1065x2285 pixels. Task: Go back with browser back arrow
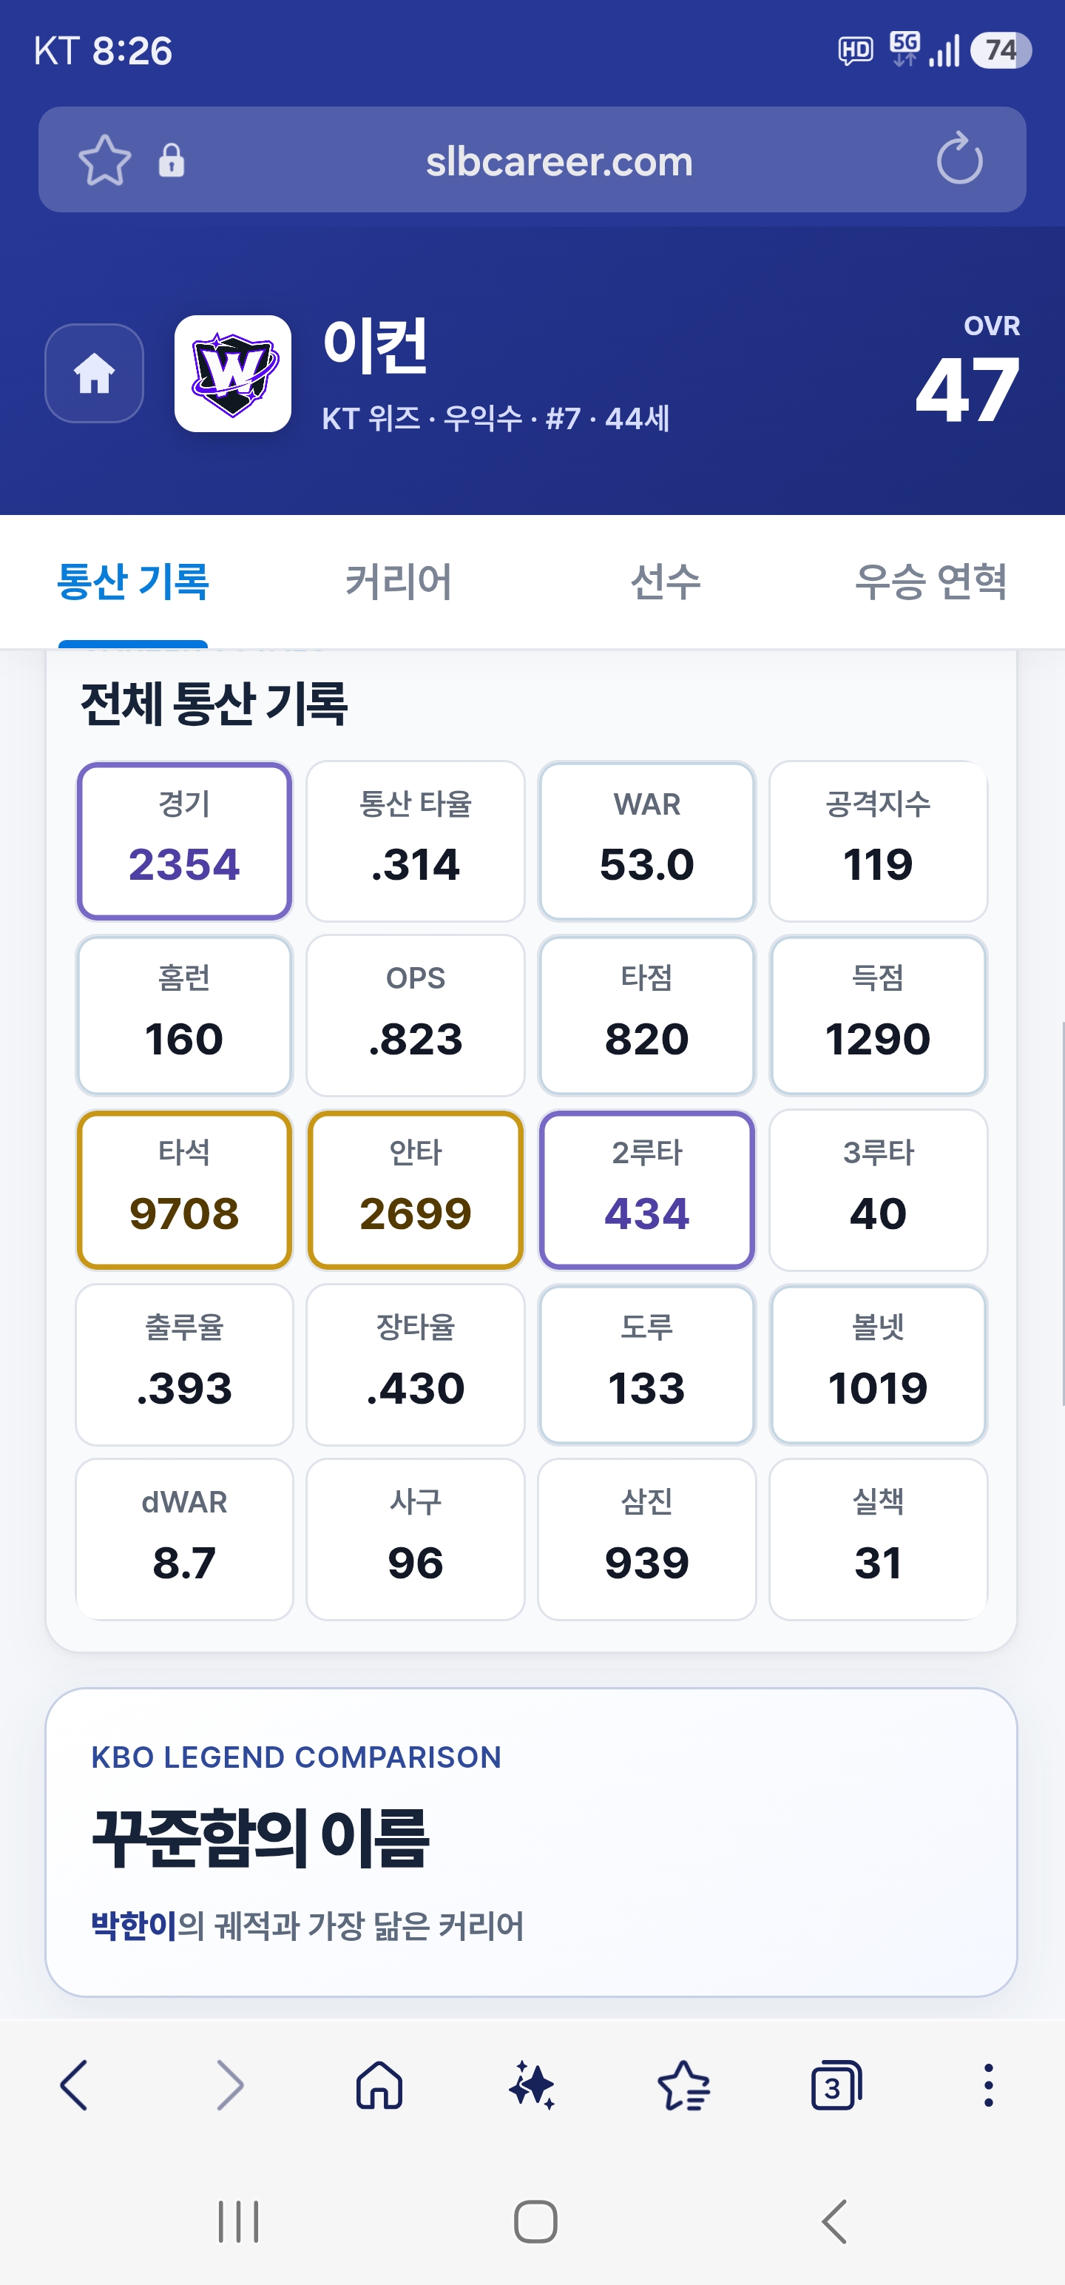pos(75,2084)
